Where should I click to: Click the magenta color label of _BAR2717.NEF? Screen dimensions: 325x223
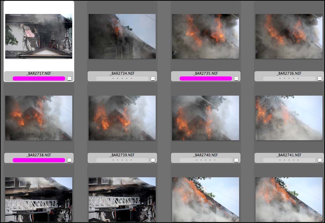click(39, 79)
